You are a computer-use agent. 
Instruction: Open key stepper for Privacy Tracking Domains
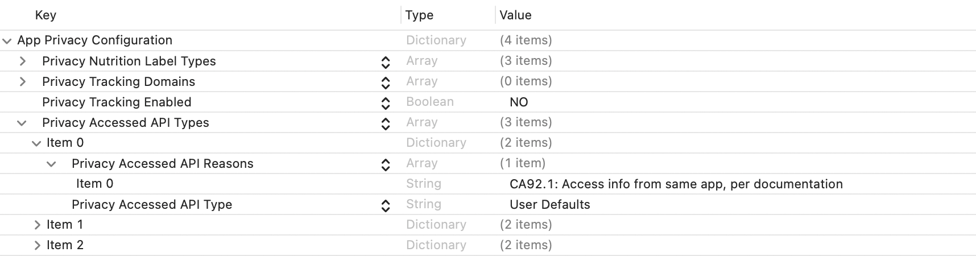pyautogui.click(x=386, y=82)
